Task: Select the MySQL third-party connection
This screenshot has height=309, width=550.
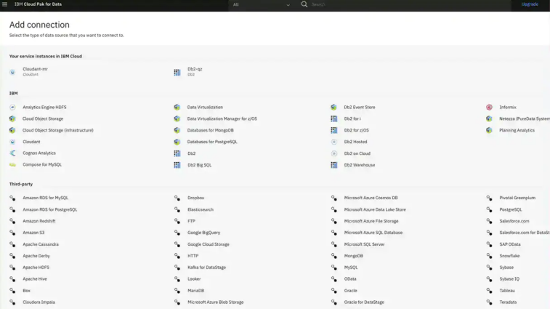Action: [351, 268]
